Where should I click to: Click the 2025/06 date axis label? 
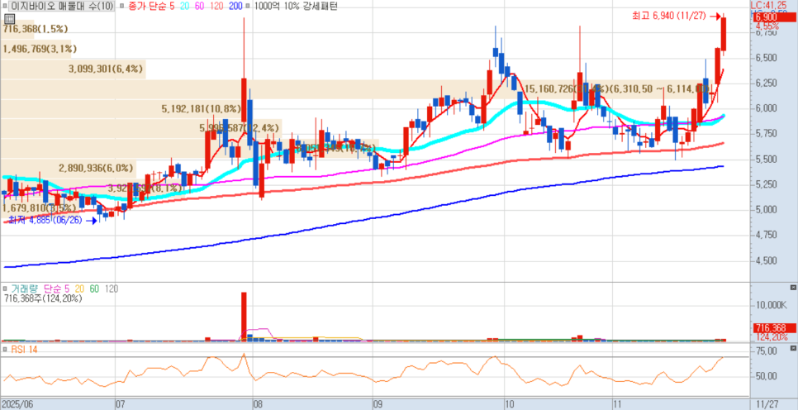17,404
